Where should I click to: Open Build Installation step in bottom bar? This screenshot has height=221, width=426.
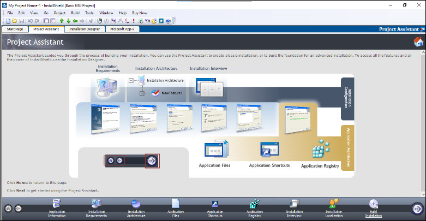(x=373, y=208)
